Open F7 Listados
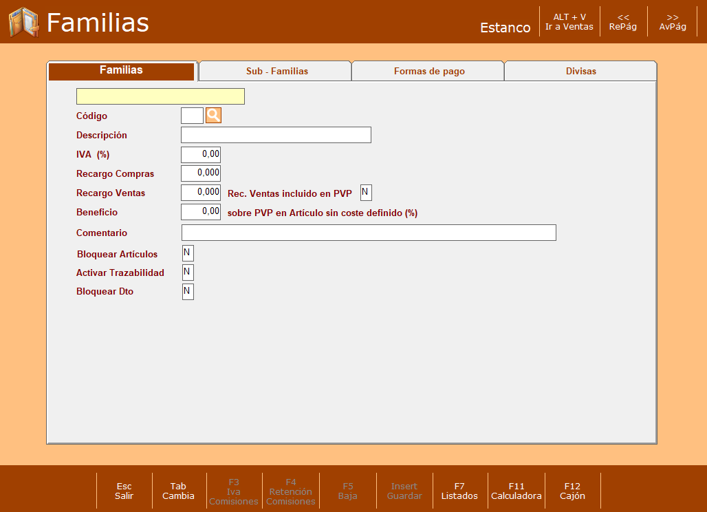This screenshot has height=512, width=707. click(459, 491)
